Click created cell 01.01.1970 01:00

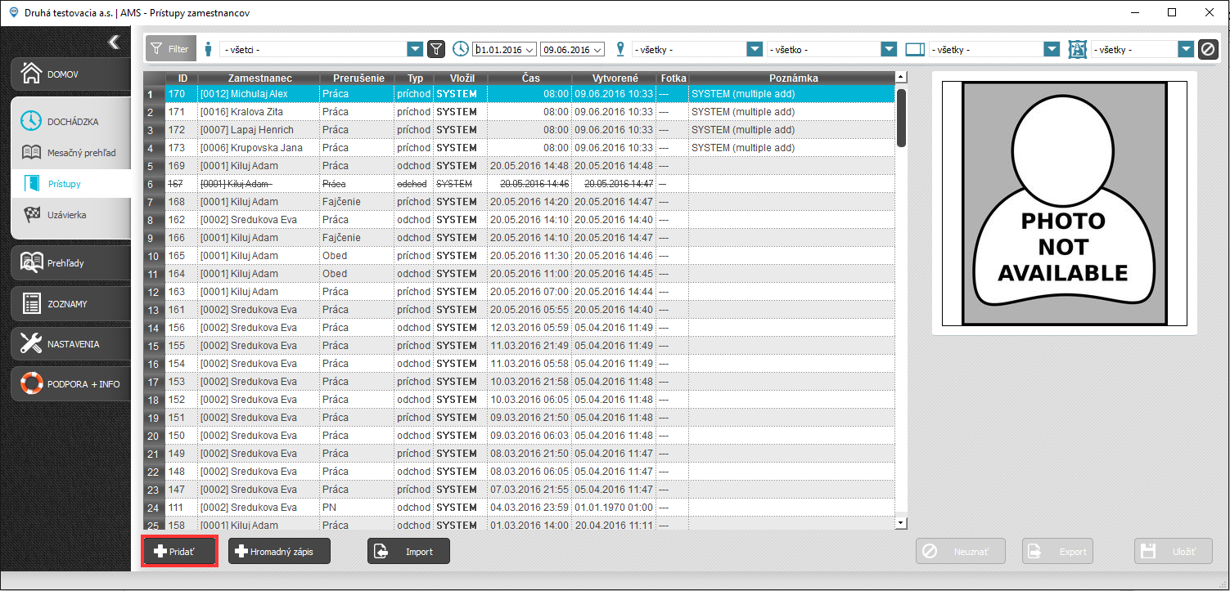(615, 508)
